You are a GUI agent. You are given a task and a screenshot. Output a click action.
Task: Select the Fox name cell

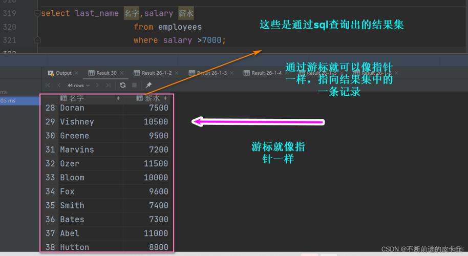(91, 191)
